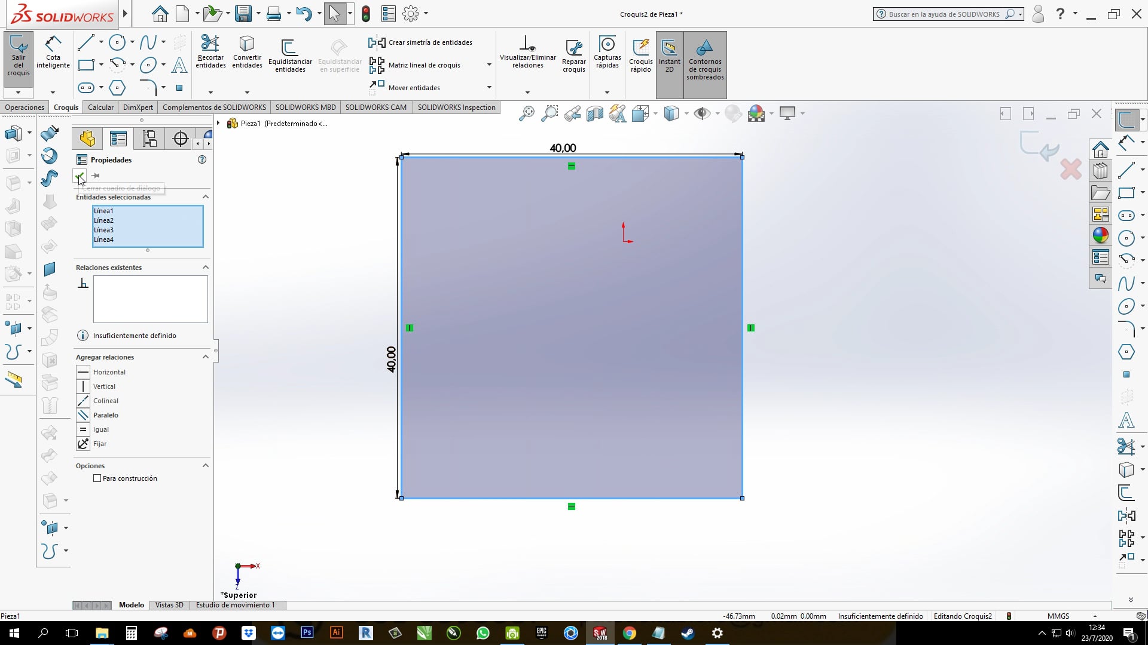
Task: Switch to the Operaciones tab
Action: 25,107
